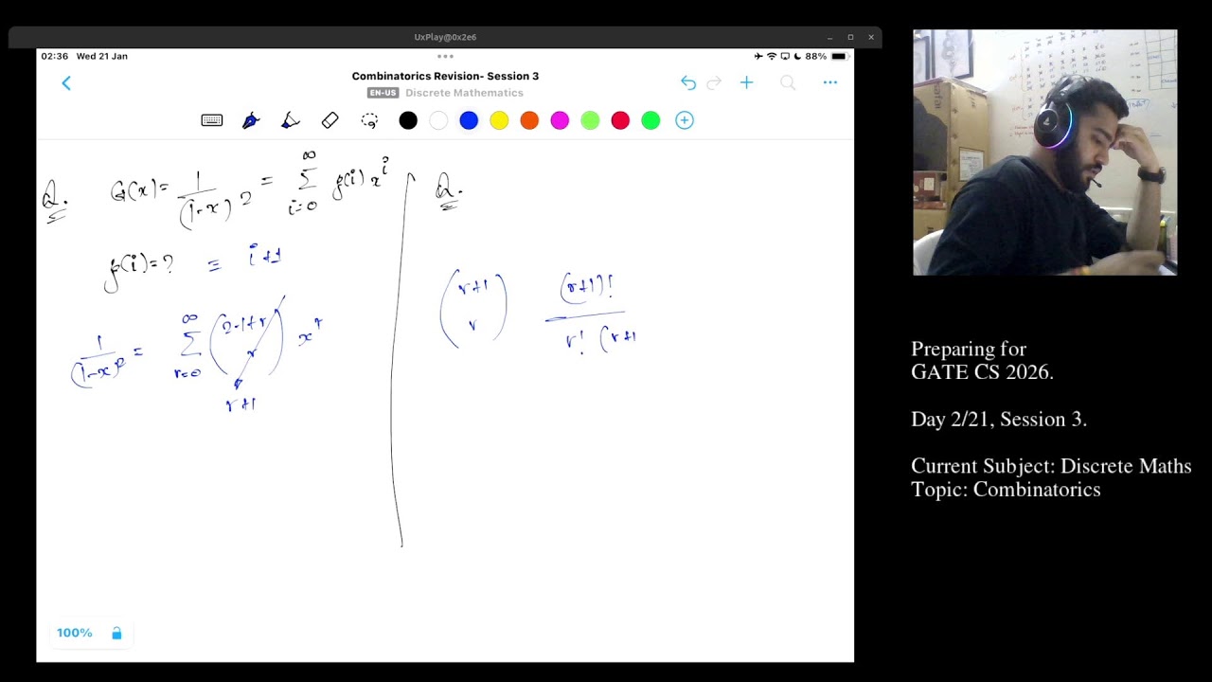Viewport: 1212px width, 682px height.
Task: Click the 02:36 clock in status bar
Action: coord(54,56)
